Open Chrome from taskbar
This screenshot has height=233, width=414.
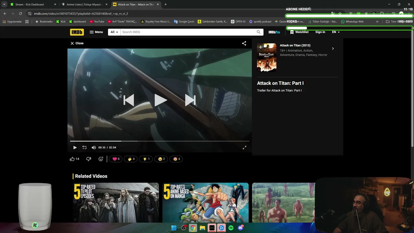(x=193, y=228)
